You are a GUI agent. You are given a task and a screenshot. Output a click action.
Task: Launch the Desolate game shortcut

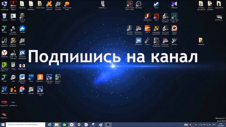coord(31,90)
